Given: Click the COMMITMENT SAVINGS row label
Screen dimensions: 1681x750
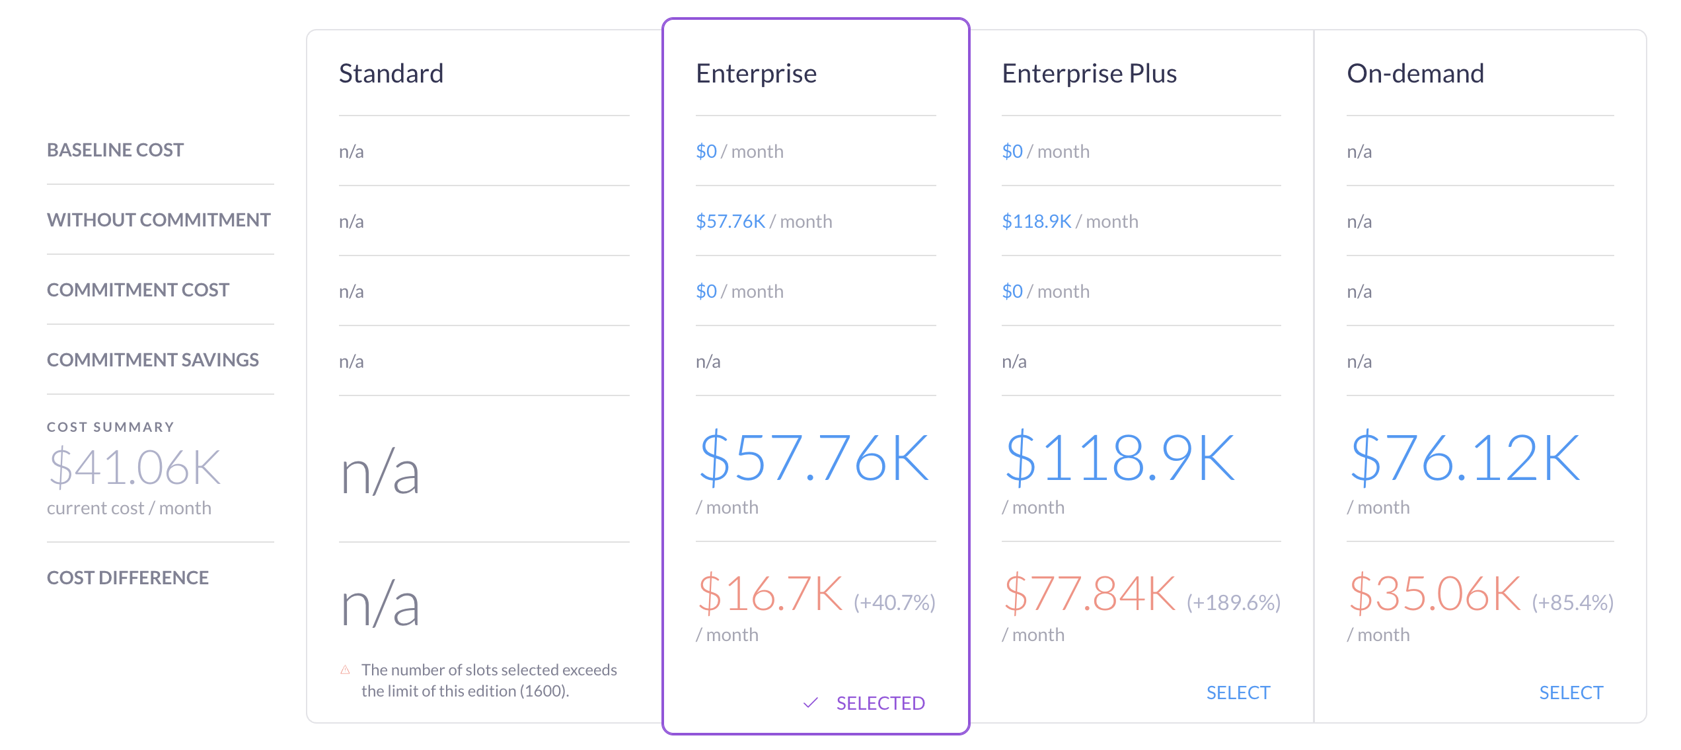Looking at the screenshot, I should pyautogui.click(x=153, y=360).
